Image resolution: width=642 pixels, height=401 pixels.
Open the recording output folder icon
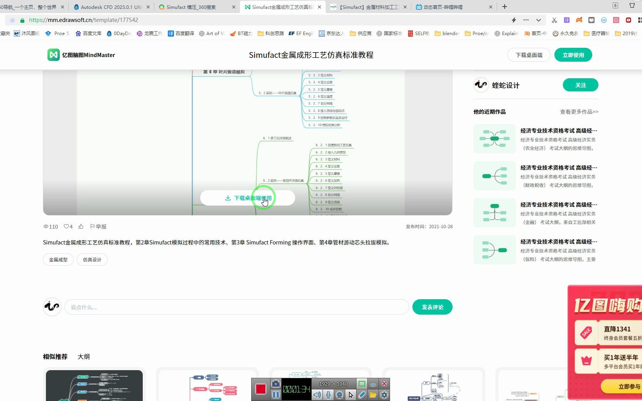click(373, 394)
